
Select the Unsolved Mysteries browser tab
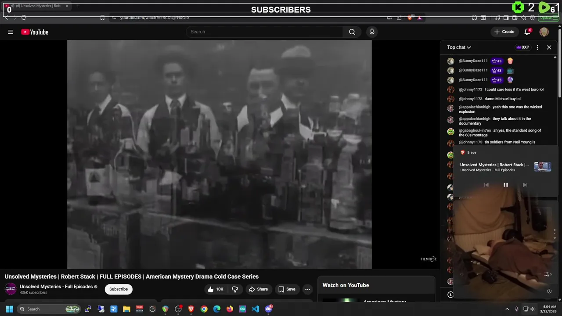[x=37, y=6]
